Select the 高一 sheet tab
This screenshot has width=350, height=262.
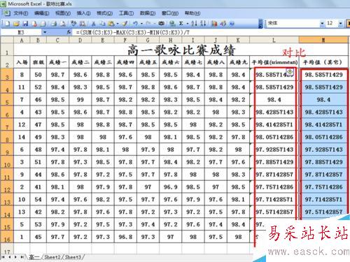34,257
